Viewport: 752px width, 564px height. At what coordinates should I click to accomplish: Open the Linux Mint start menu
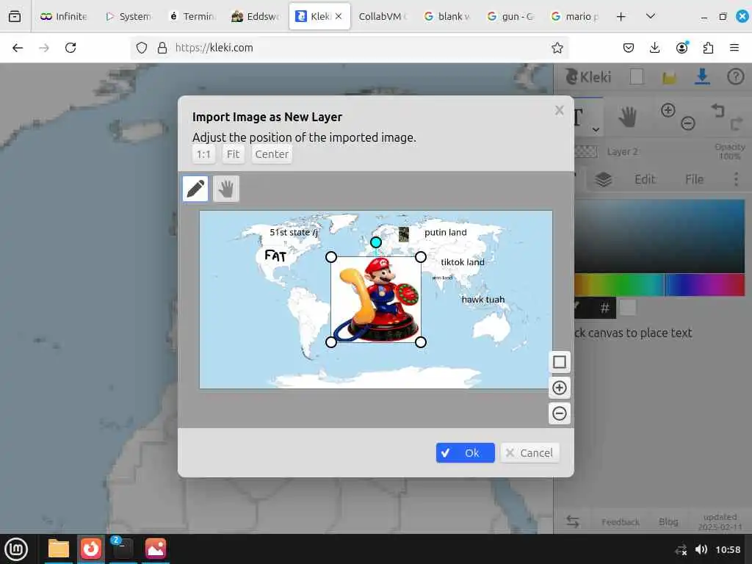tap(16, 549)
